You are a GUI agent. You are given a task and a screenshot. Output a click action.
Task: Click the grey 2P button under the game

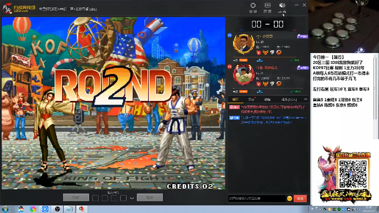[x=150, y=197]
